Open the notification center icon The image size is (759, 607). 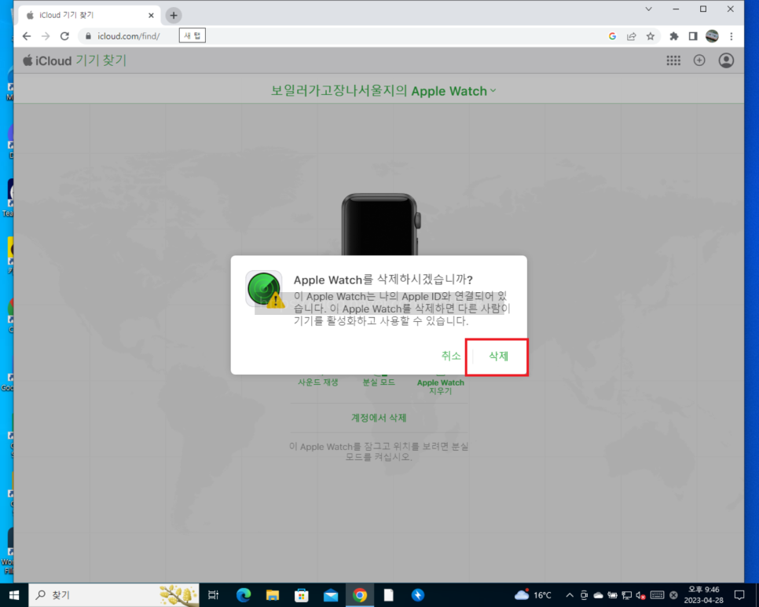point(739,595)
